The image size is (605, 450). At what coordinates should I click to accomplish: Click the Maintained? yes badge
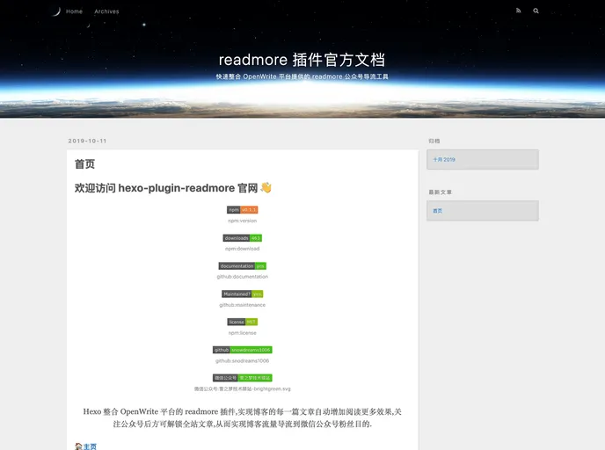(243, 294)
